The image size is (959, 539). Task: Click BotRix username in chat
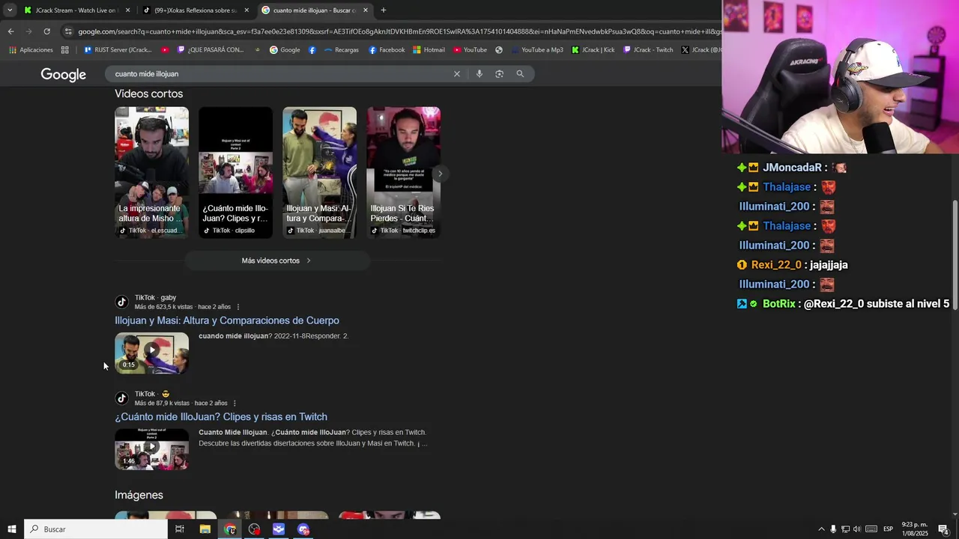pyautogui.click(x=778, y=304)
